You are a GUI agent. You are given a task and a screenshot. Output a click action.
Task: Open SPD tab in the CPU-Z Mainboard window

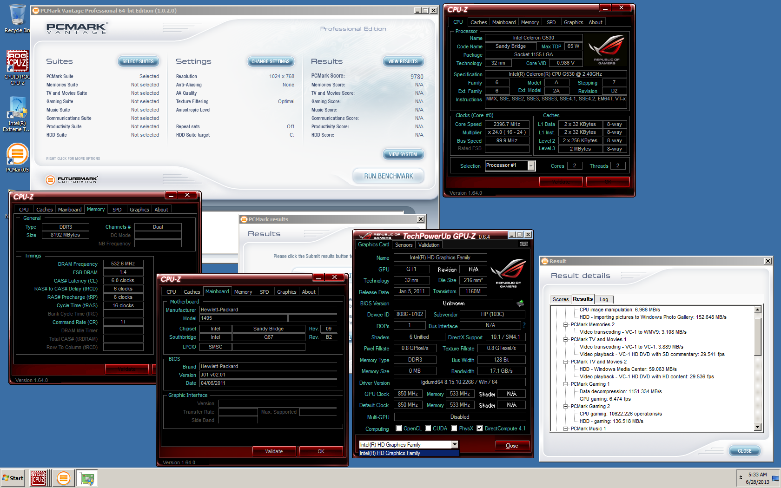click(264, 292)
